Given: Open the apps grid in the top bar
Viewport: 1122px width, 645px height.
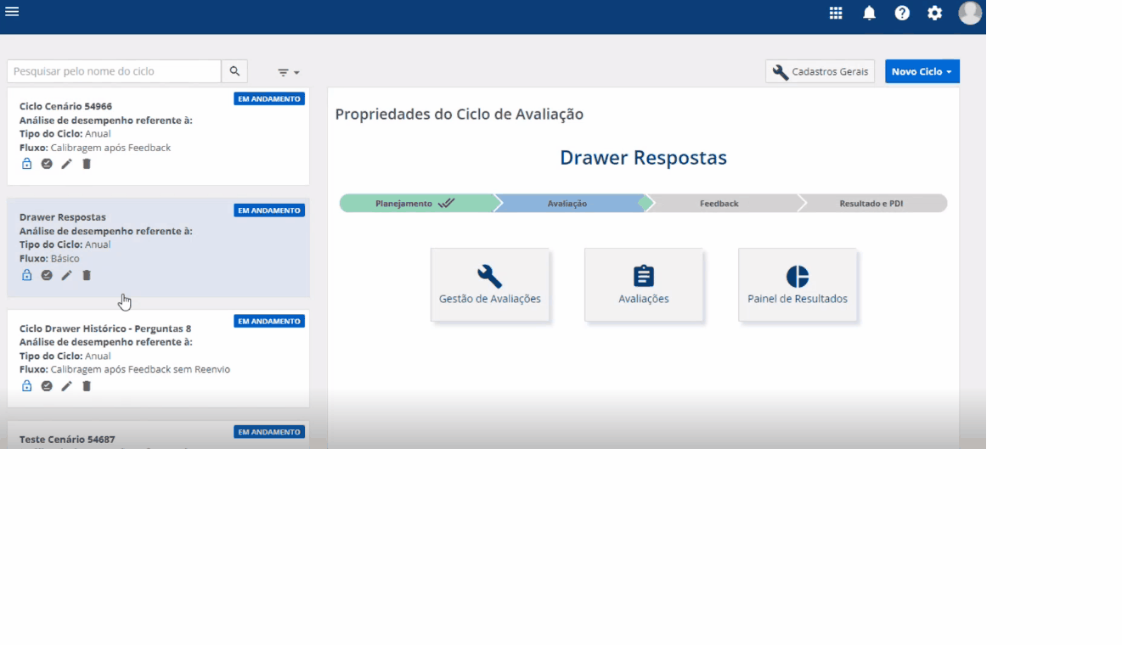Looking at the screenshot, I should [x=835, y=13].
